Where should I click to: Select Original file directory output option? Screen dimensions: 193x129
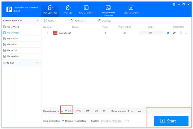tap(74, 121)
